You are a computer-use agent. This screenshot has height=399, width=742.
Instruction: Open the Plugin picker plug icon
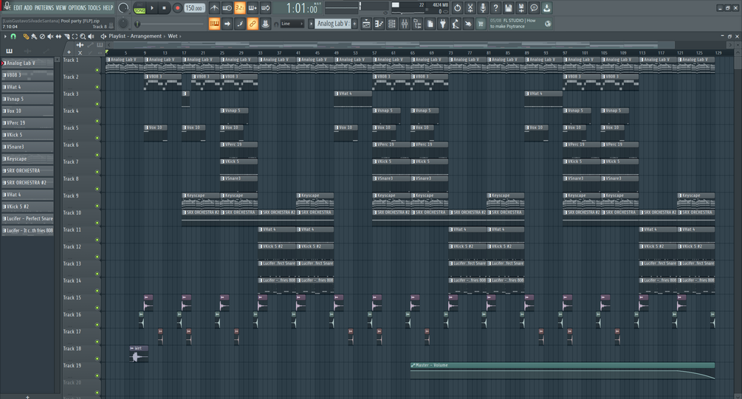[443, 24]
